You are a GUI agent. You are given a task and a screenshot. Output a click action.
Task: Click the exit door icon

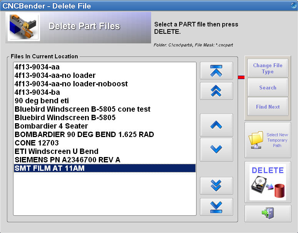(268, 213)
